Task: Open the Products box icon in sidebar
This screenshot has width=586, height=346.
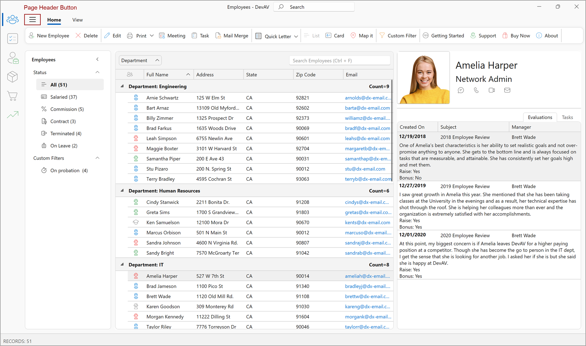Action: tap(12, 77)
